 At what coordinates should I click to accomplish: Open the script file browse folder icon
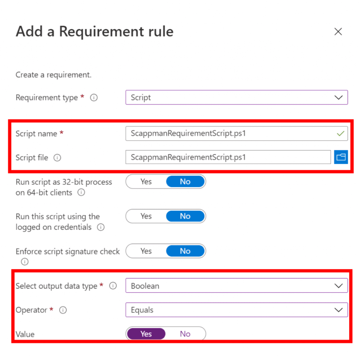341,157
